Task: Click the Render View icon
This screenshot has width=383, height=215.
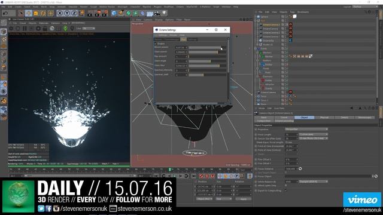Action: click(x=90, y=13)
